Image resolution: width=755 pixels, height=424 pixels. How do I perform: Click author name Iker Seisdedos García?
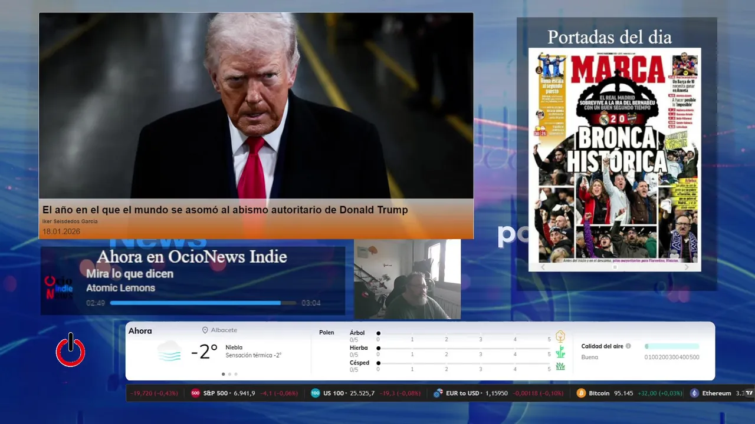[x=70, y=221]
